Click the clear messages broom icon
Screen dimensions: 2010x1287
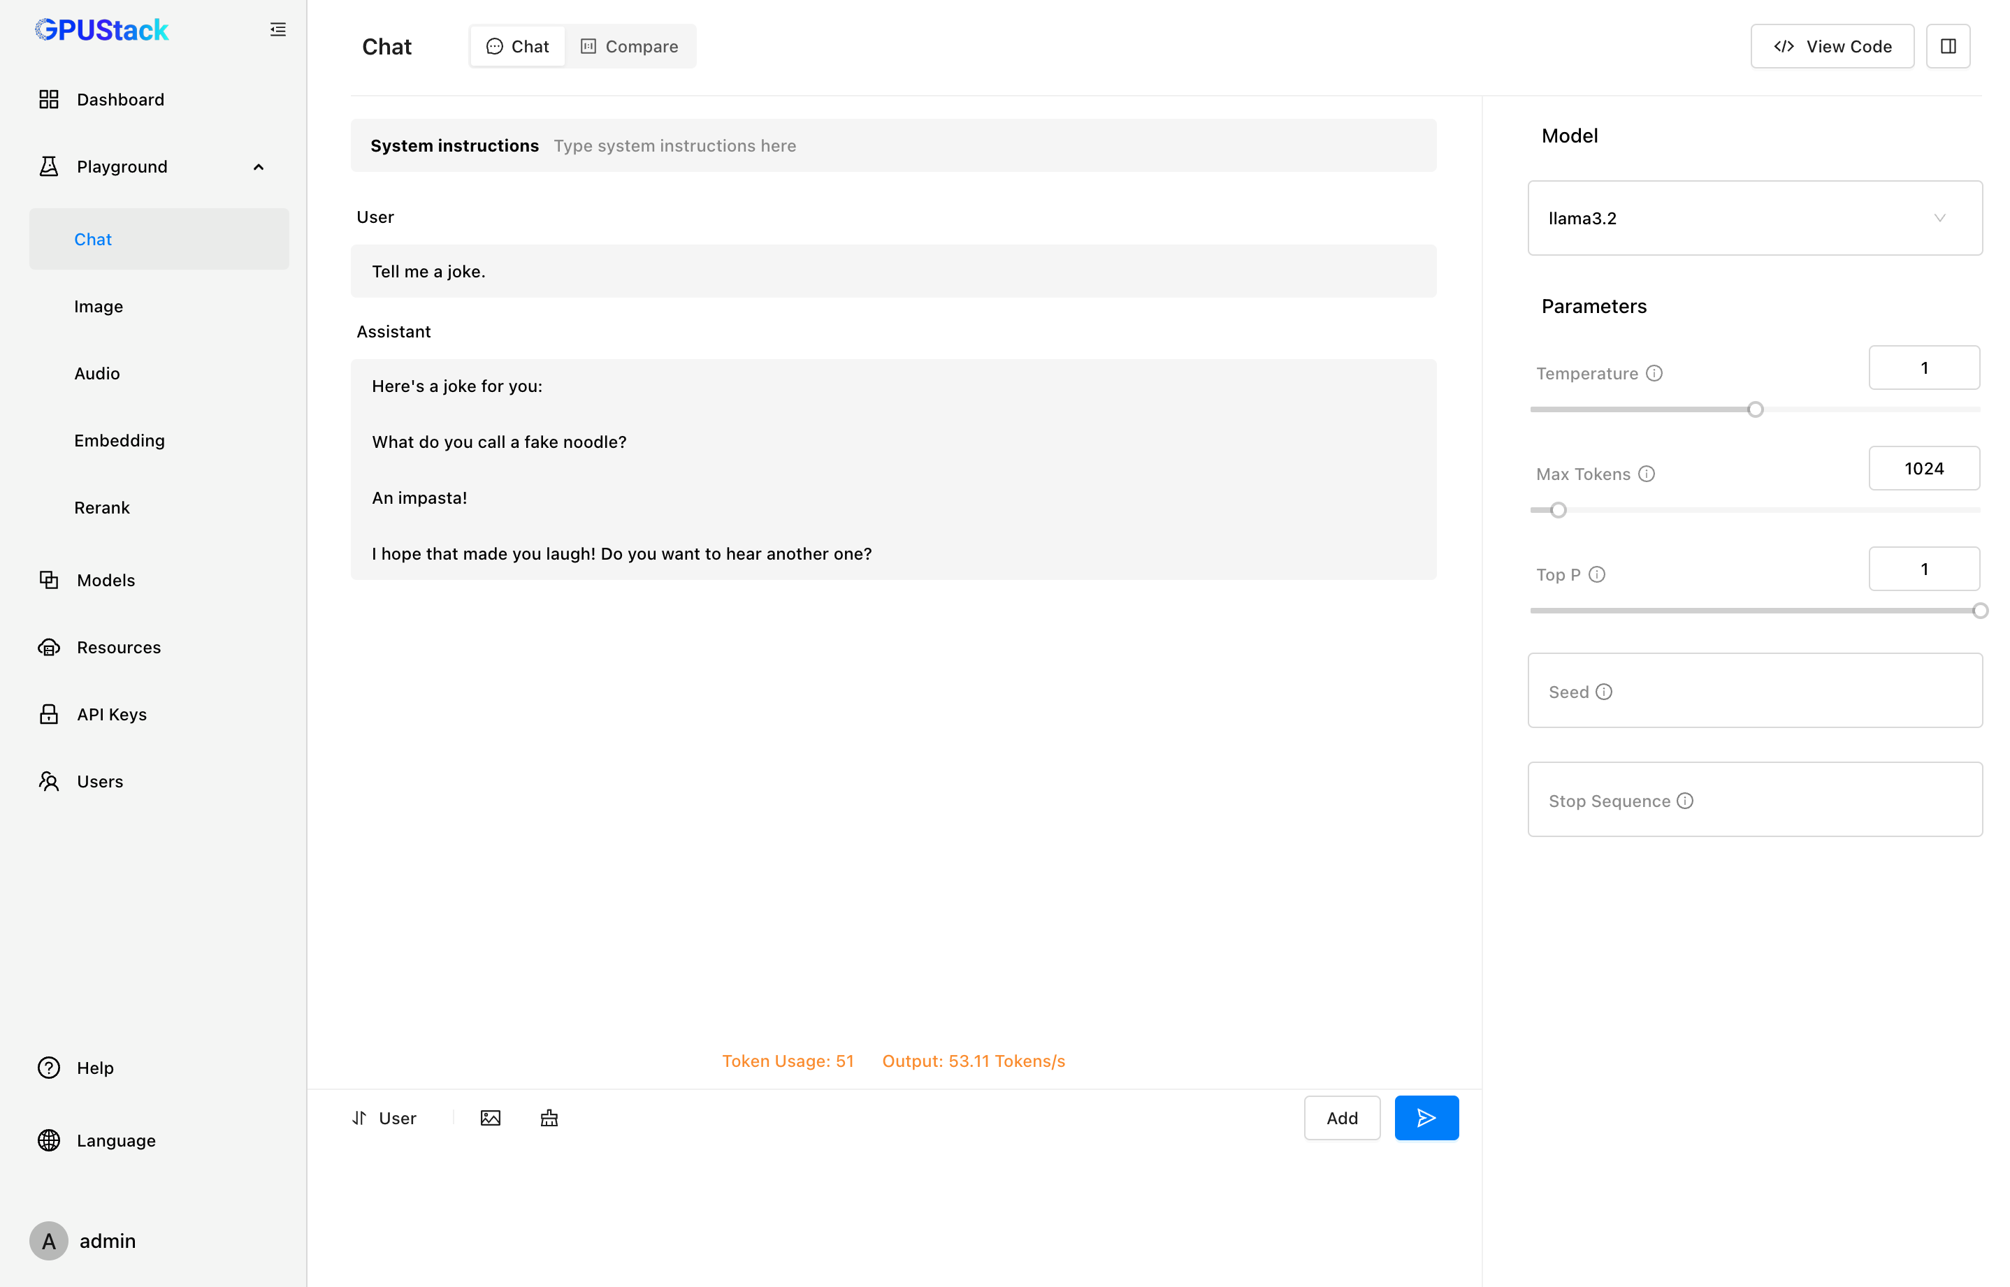point(549,1118)
